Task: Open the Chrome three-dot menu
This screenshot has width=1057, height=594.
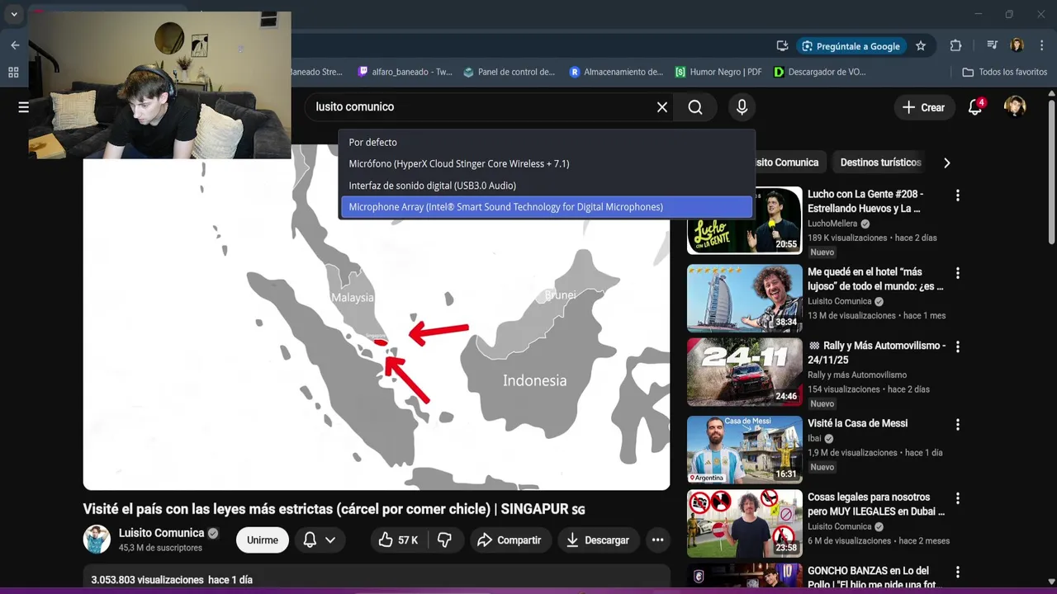Action: 1041,46
